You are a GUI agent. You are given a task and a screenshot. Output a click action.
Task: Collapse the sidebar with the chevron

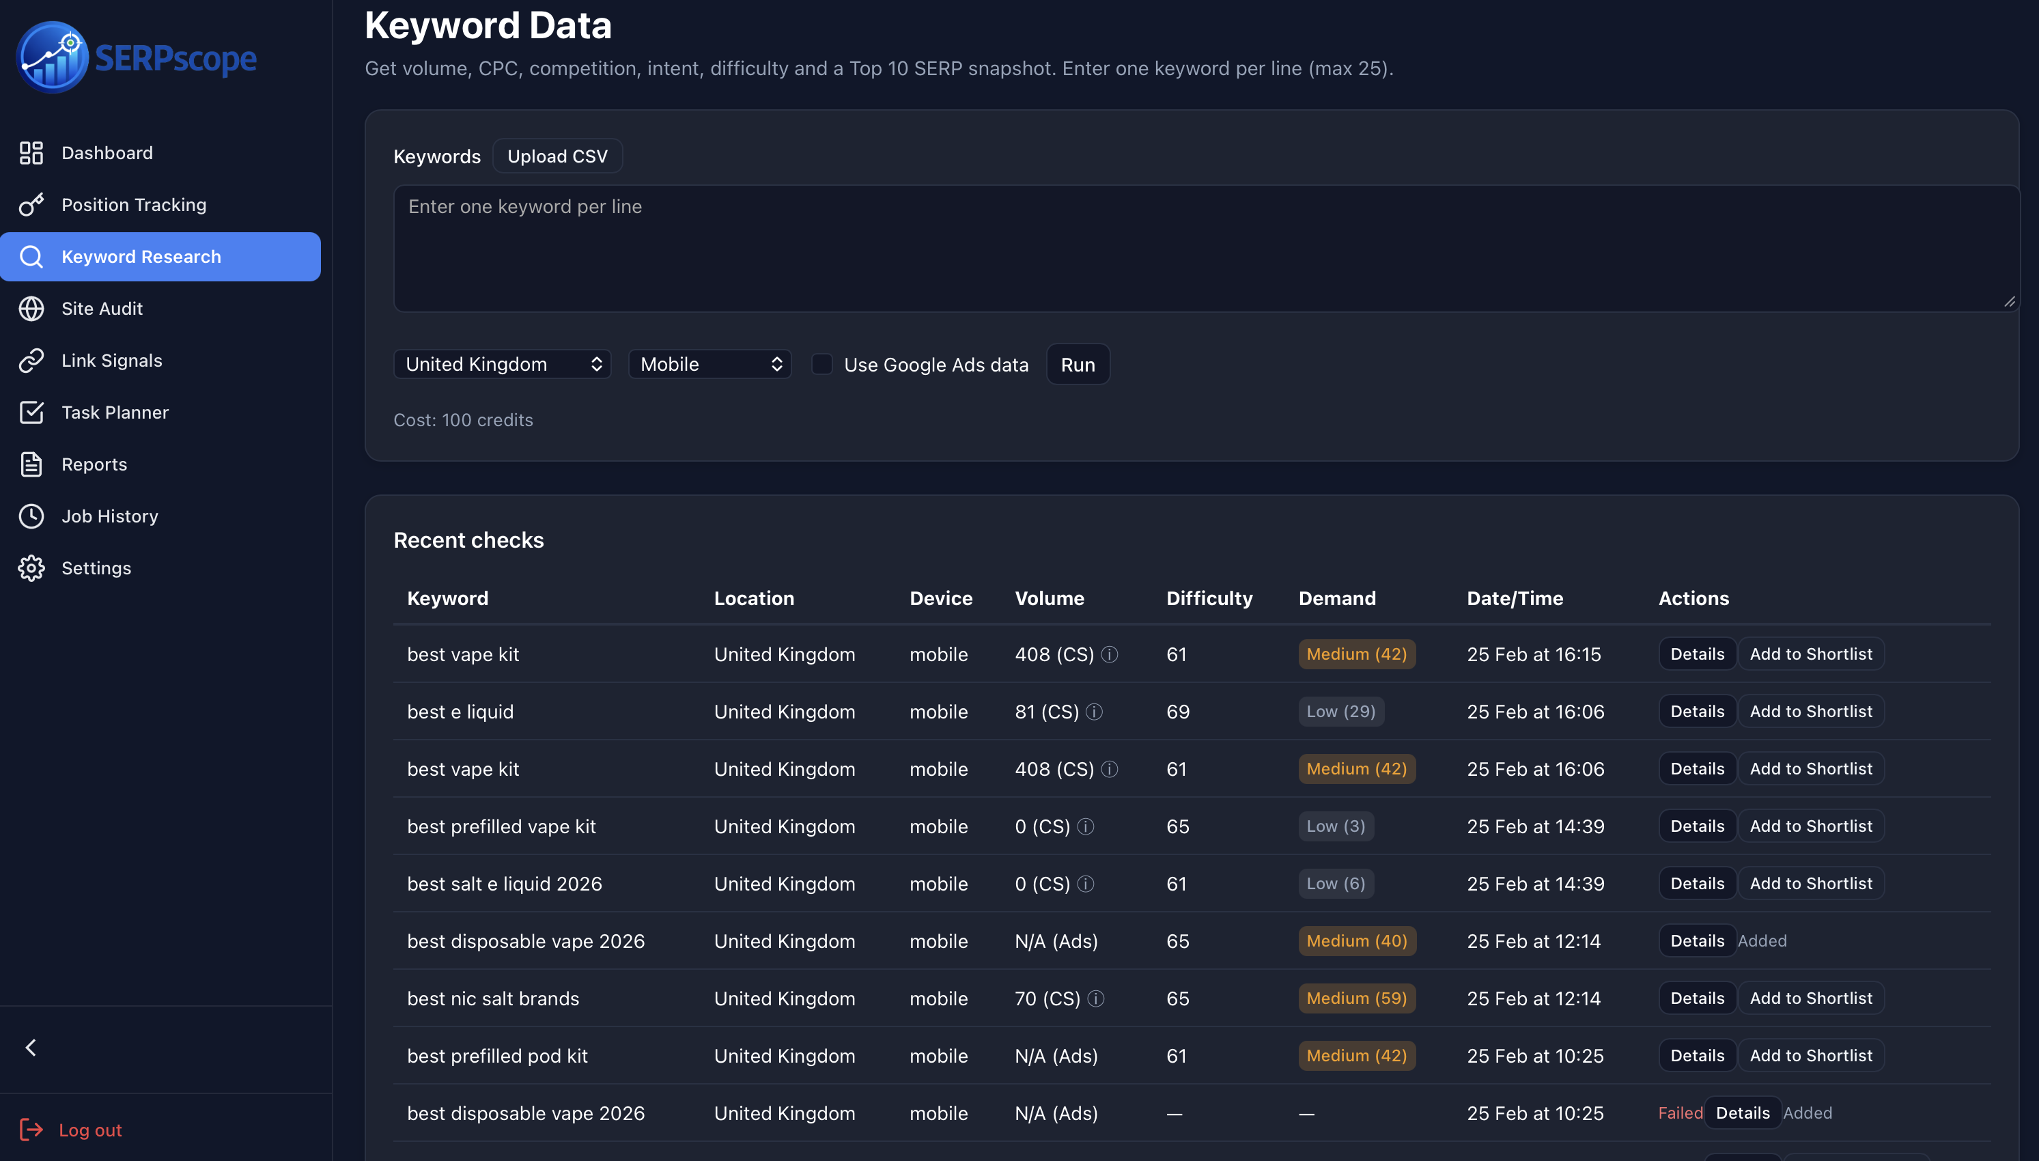coord(31,1047)
